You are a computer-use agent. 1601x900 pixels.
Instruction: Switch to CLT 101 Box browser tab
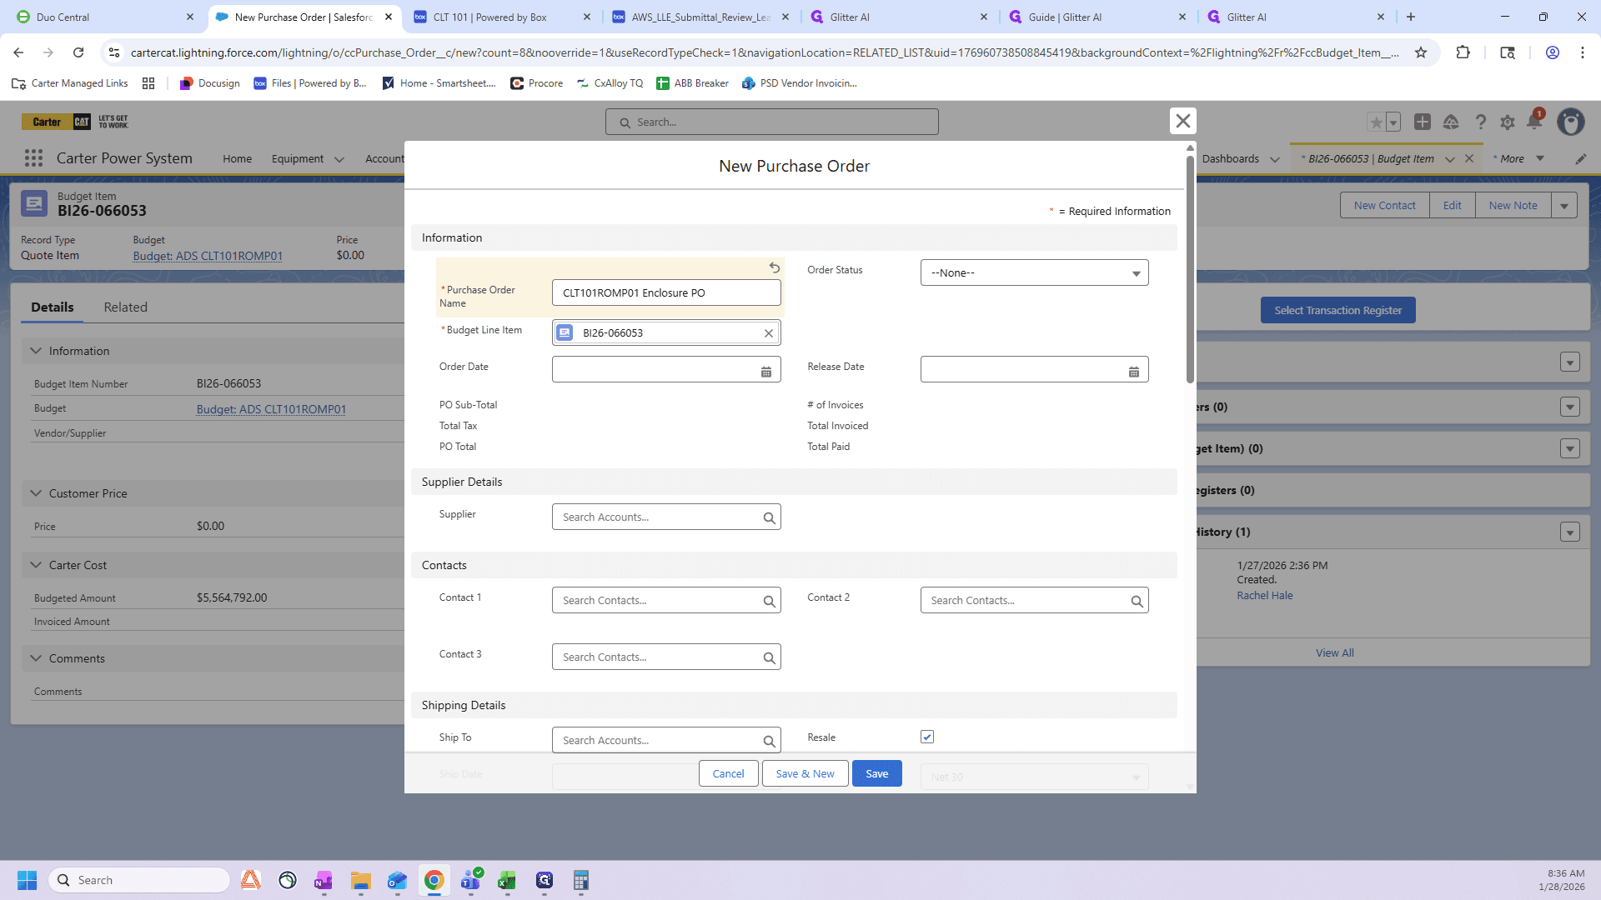(x=501, y=17)
